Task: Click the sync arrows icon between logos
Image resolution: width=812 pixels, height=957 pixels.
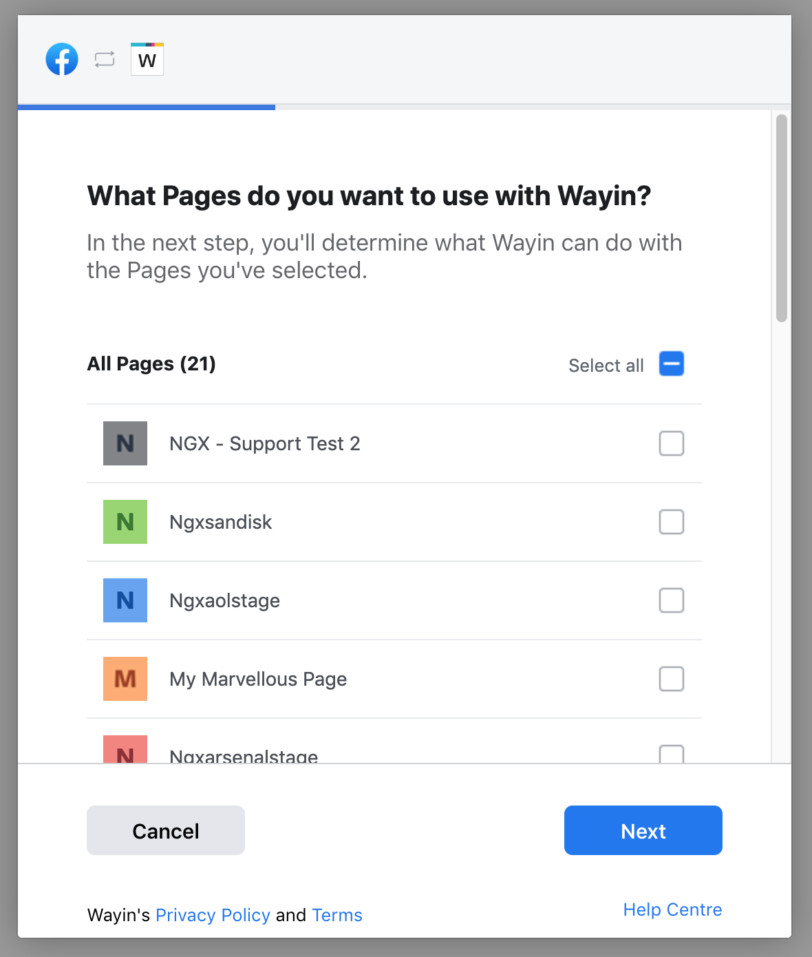Action: click(105, 59)
